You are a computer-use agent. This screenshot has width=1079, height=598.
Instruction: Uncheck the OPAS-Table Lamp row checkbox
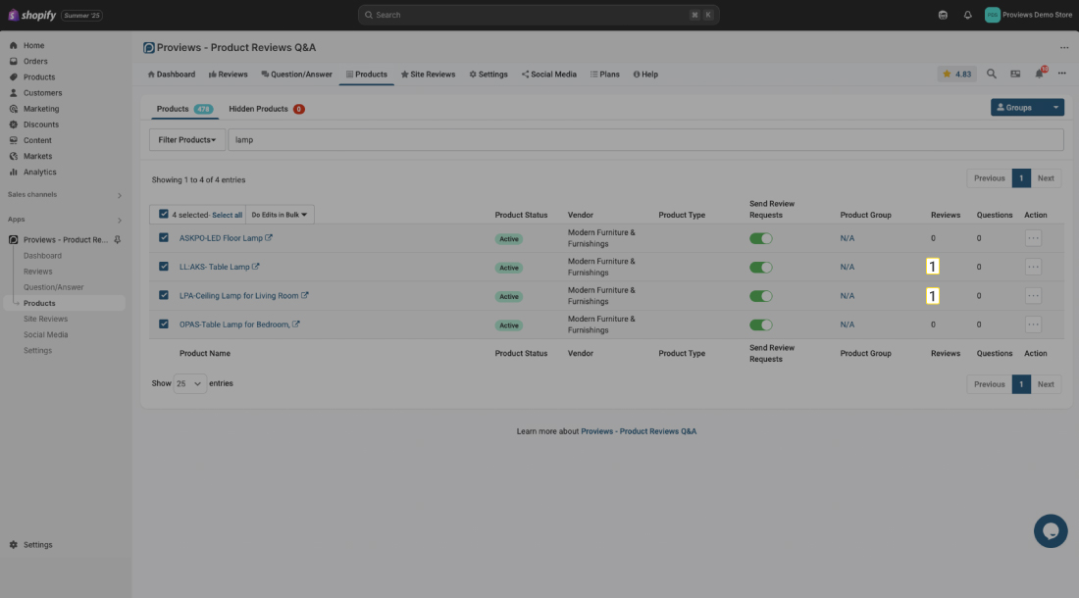(163, 324)
